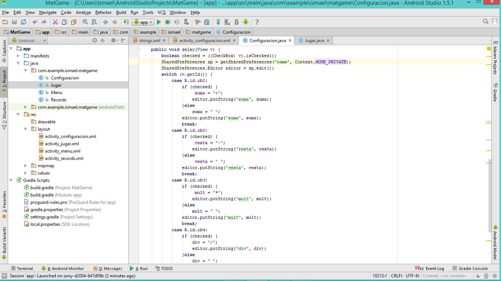This screenshot has width=501, height=281.
Task: Click Scroll from Source target icon in Project panel
Action: 95,40
